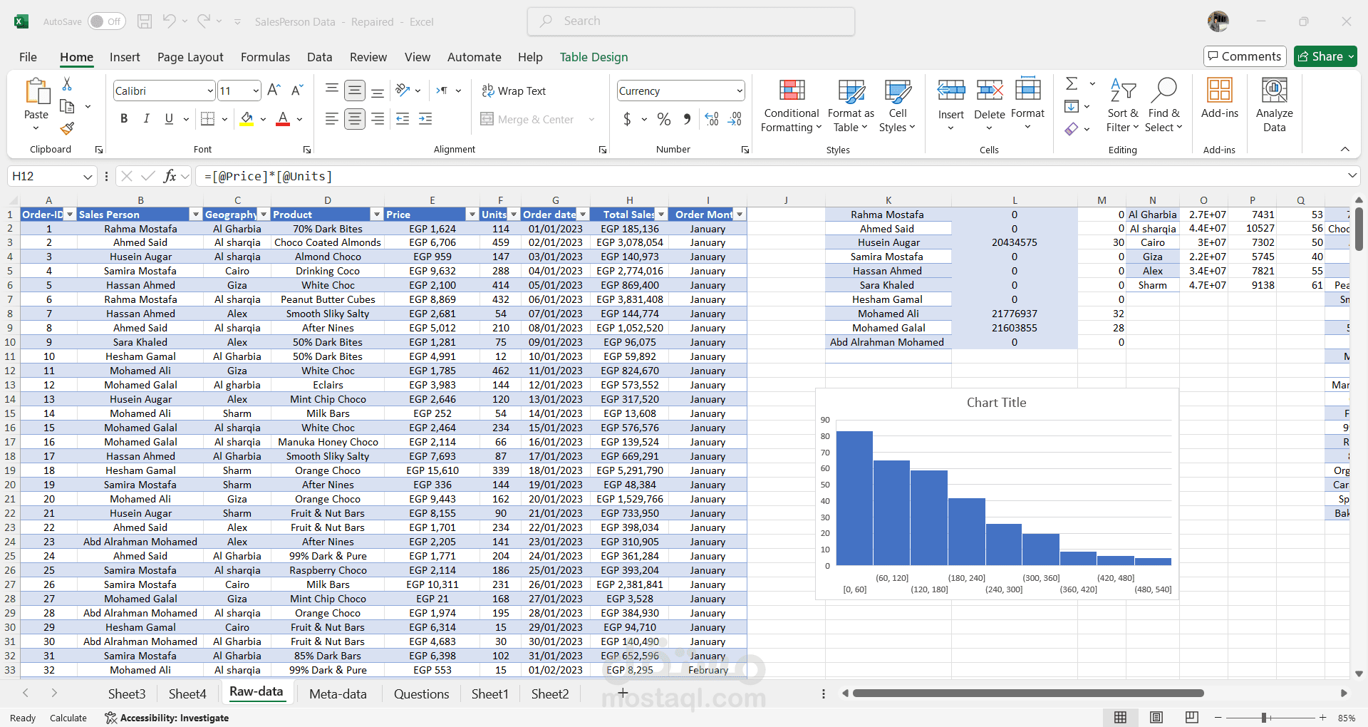Click Decrease Decimal icon
Screen dimensions: 1368x727
[735, 119]
